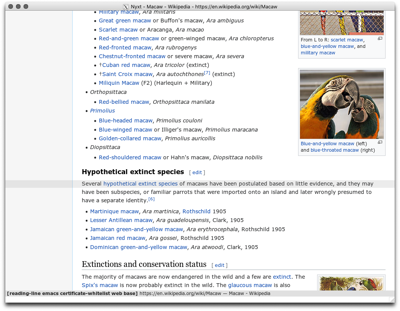
Task: Open Martinique macaw link
Action: (114, 211)
